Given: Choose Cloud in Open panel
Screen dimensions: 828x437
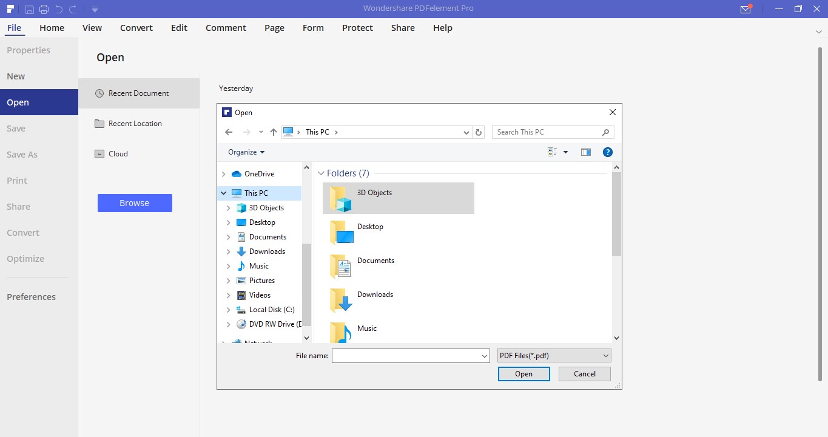Looking at the screenshot, I should pos(139,154).
